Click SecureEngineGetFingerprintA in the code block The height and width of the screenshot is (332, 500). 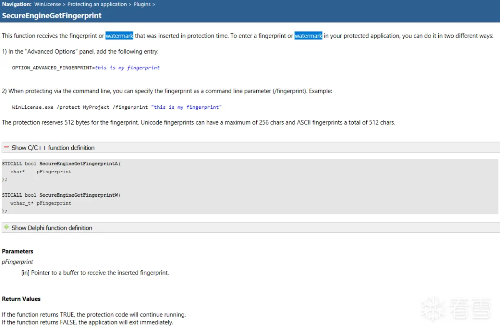coord(79,164)
